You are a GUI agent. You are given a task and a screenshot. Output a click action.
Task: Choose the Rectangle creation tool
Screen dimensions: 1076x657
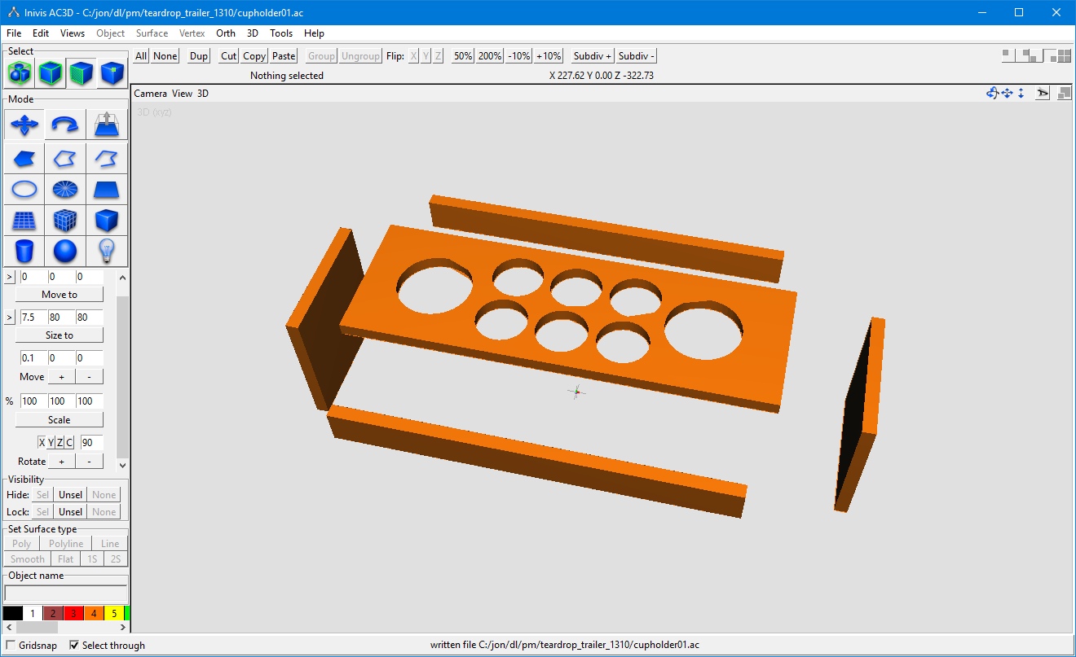pyautogui.click(x=107, y=190)
